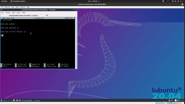
Task: Click the host network icon in the top bar
Action: (x=173, y=1)
